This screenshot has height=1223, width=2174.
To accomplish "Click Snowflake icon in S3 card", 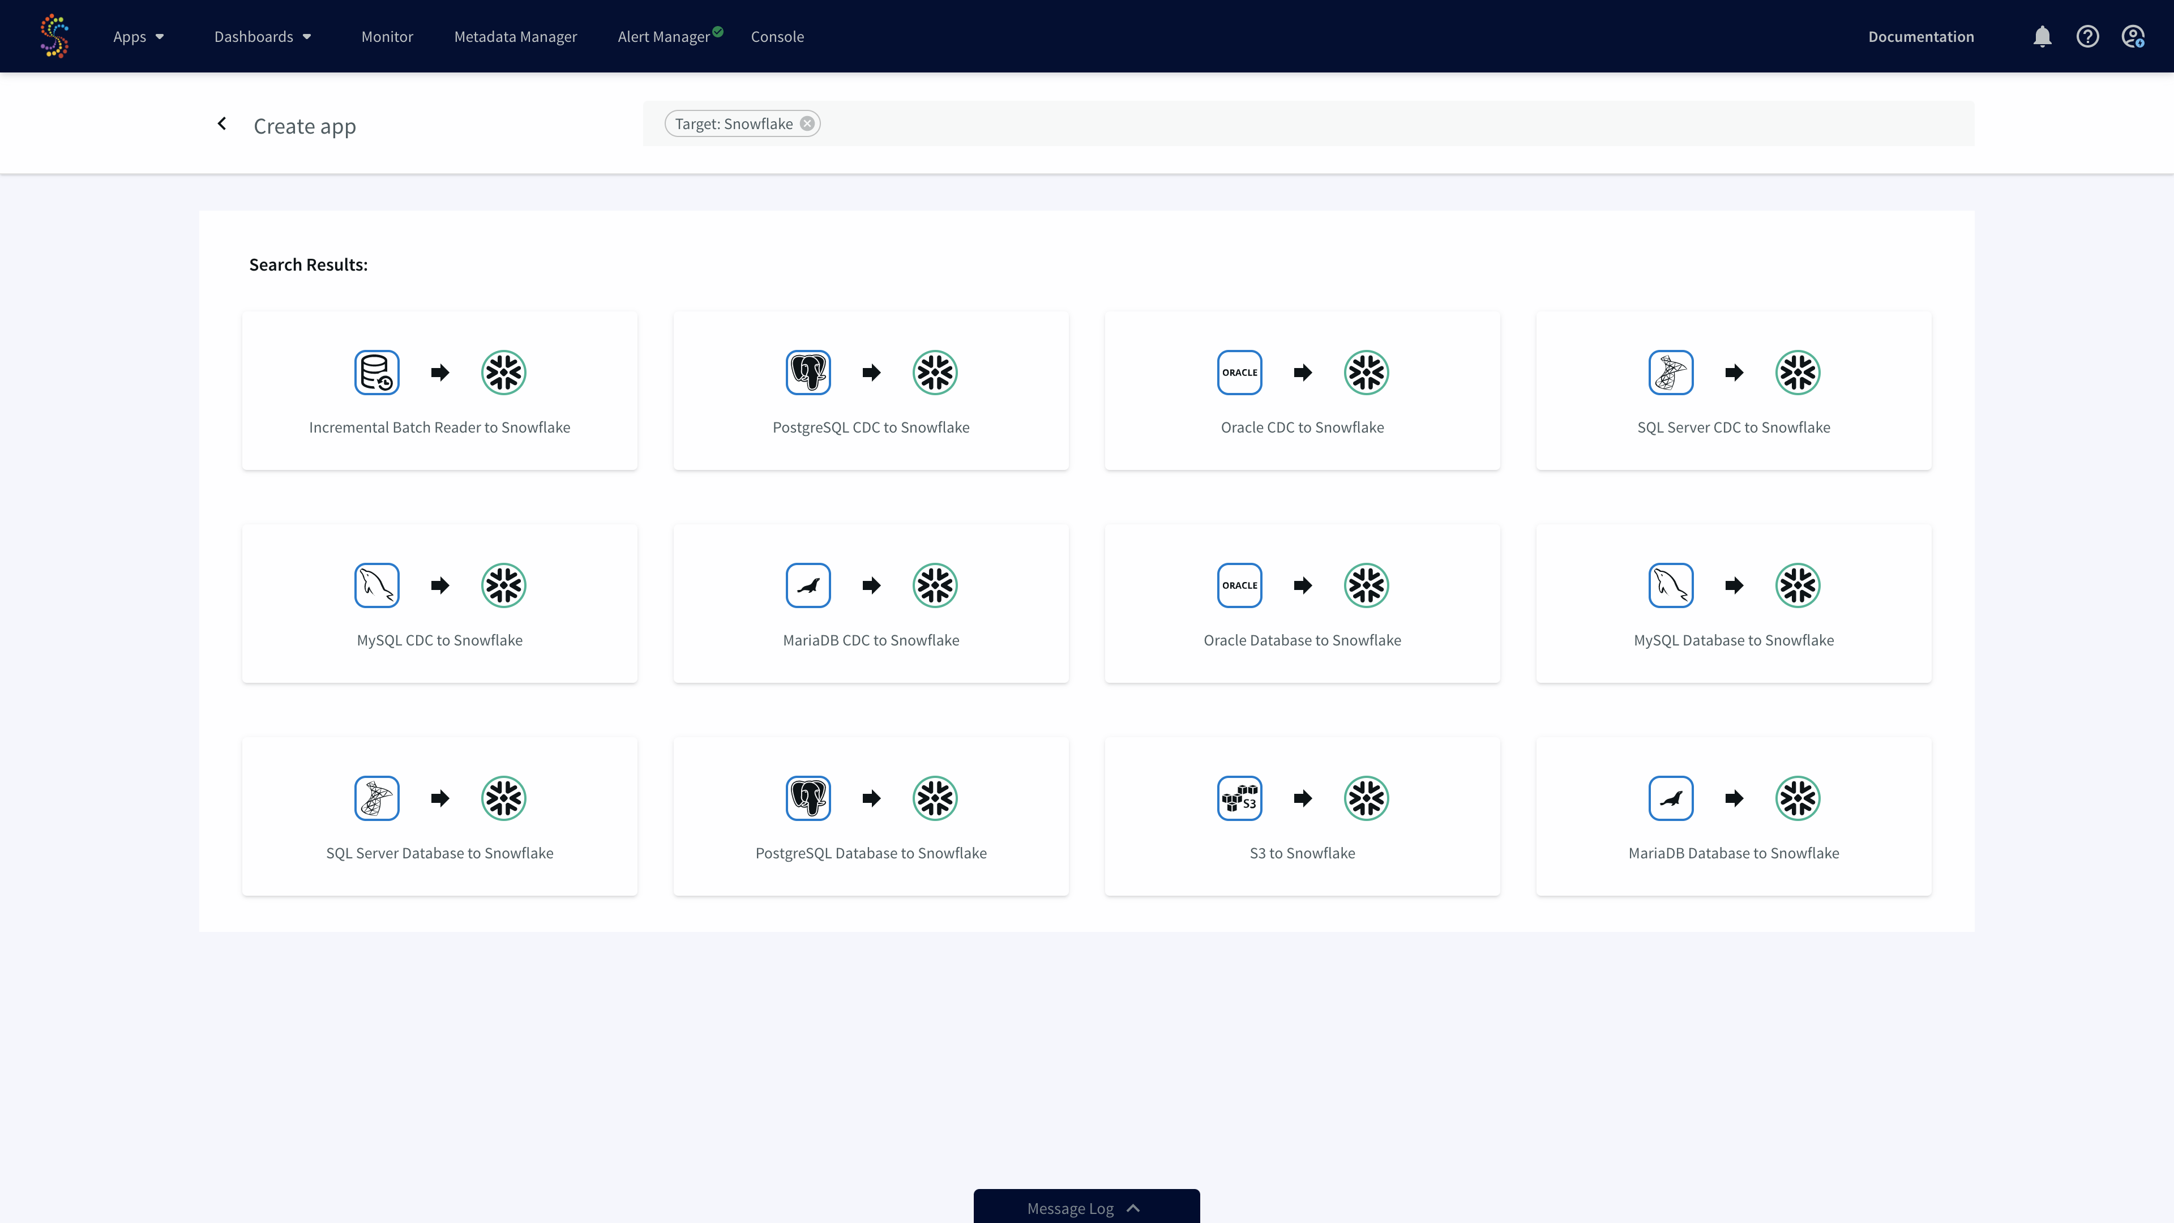I will pos(1366,798).
